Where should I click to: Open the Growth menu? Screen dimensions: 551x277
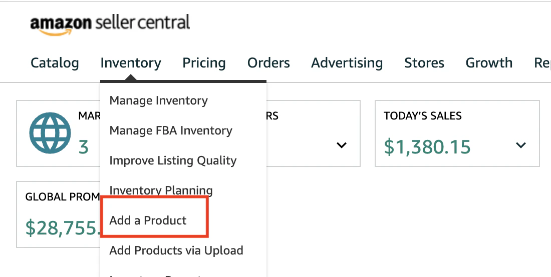pos(489,63)
